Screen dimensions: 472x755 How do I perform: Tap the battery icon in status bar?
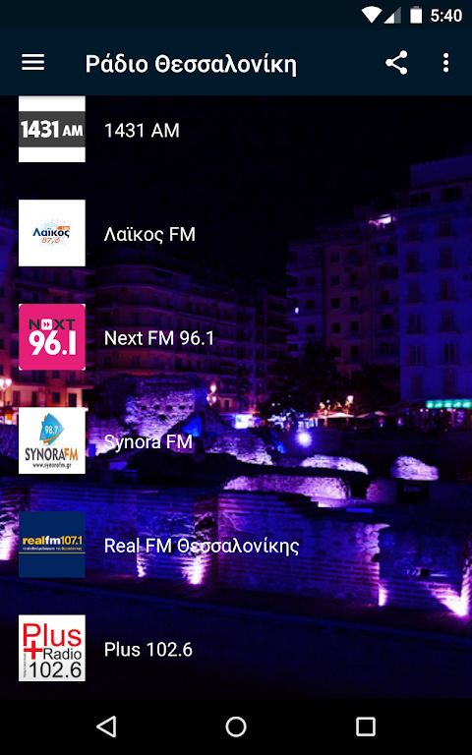click(416, 16)
